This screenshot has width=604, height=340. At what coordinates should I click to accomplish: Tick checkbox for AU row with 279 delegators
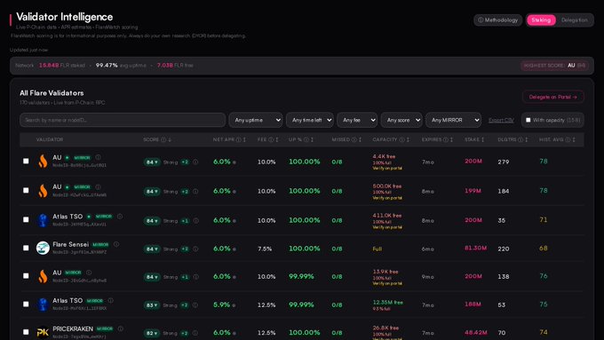click(x=26, y=161)
